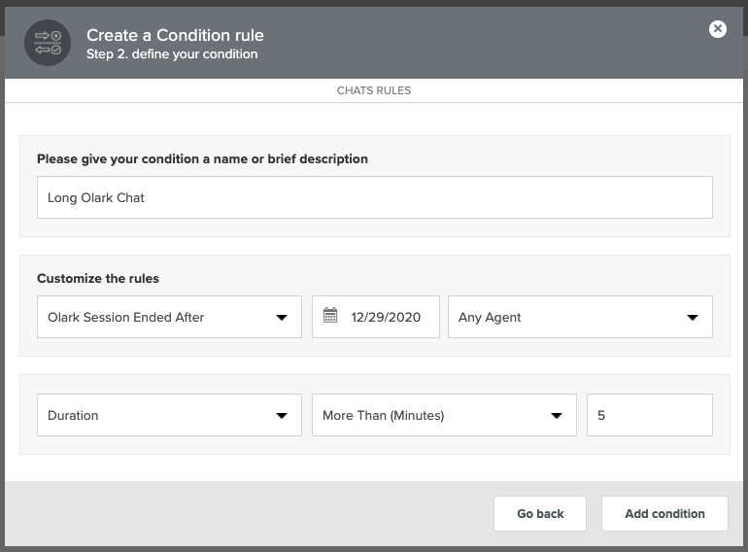Click the CHATS RULES tab heading
748x552 pixels.
coord(374,90)
